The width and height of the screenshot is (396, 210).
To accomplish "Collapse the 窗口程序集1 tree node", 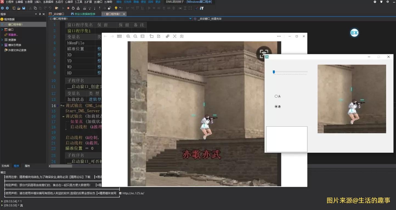I will click(x=2, y=24).
